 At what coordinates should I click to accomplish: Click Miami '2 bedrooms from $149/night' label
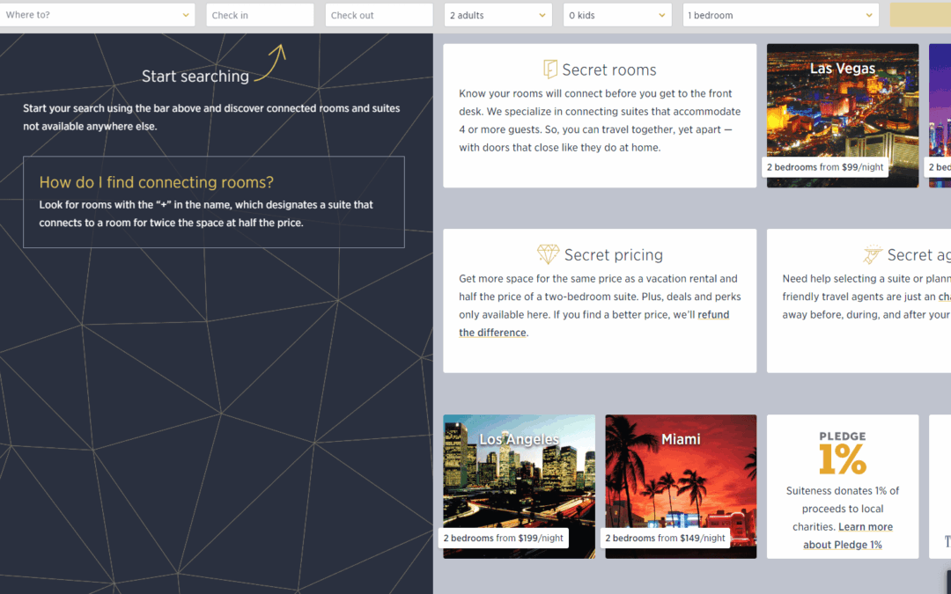point(667,538)
